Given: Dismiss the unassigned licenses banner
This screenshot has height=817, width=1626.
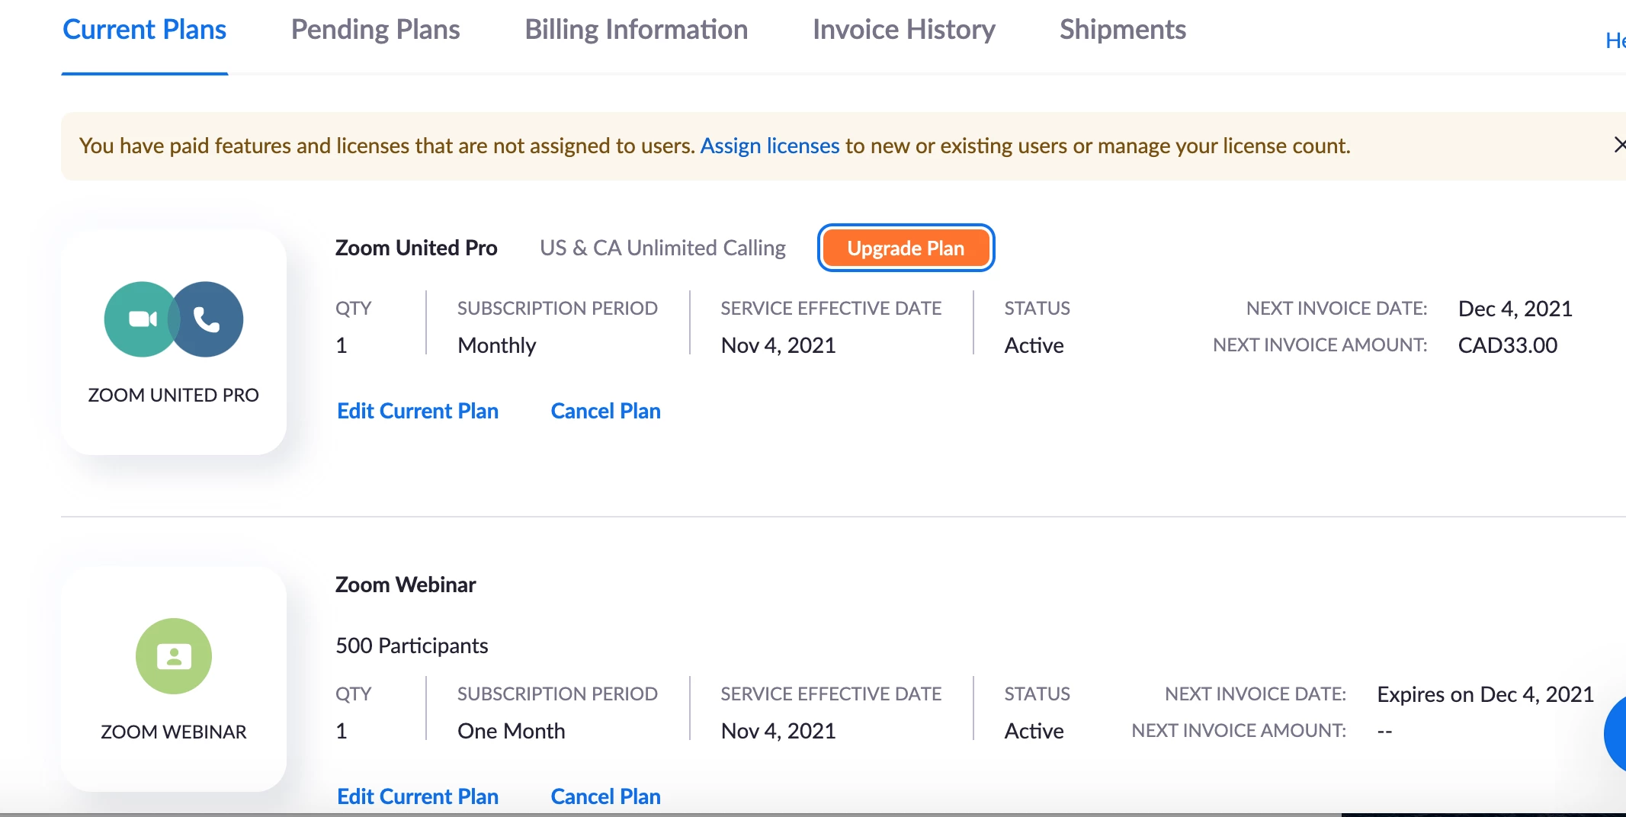Looking at the screenshot, I should 1618,145.
